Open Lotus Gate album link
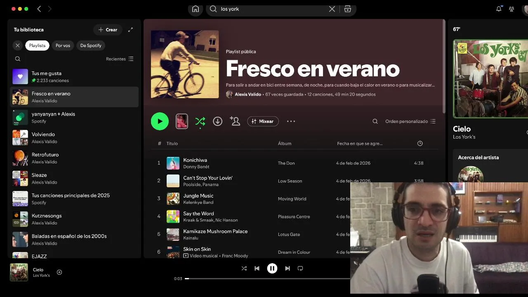Viewport: 528px width, 297px height. click(289, 234)
